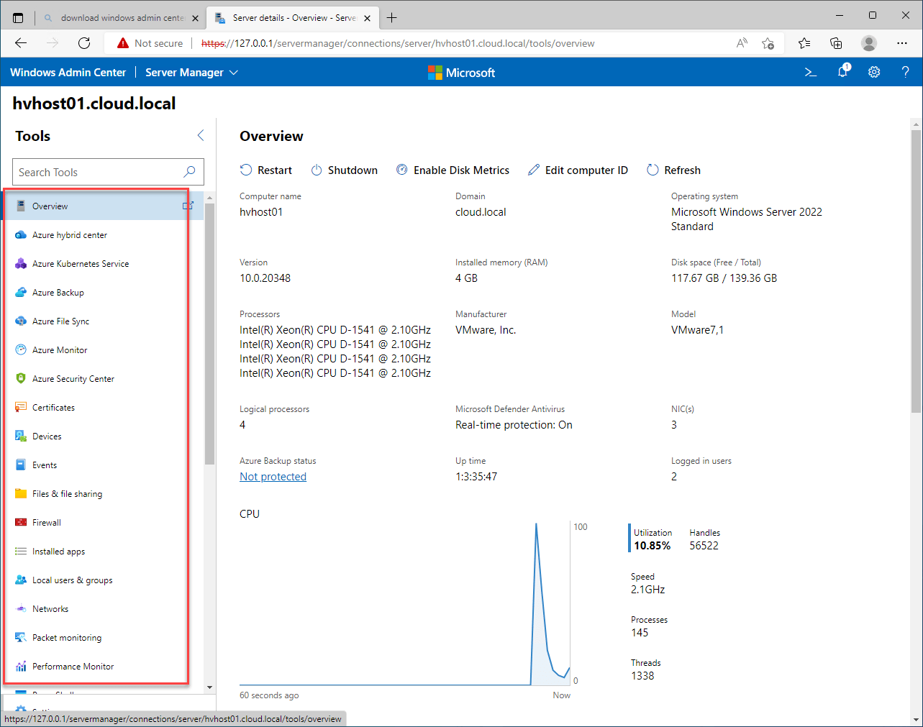
Task: Open Windows Admin Center settings gear
Action: click(874, 72)
